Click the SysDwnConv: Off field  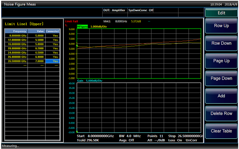point(141,10)
